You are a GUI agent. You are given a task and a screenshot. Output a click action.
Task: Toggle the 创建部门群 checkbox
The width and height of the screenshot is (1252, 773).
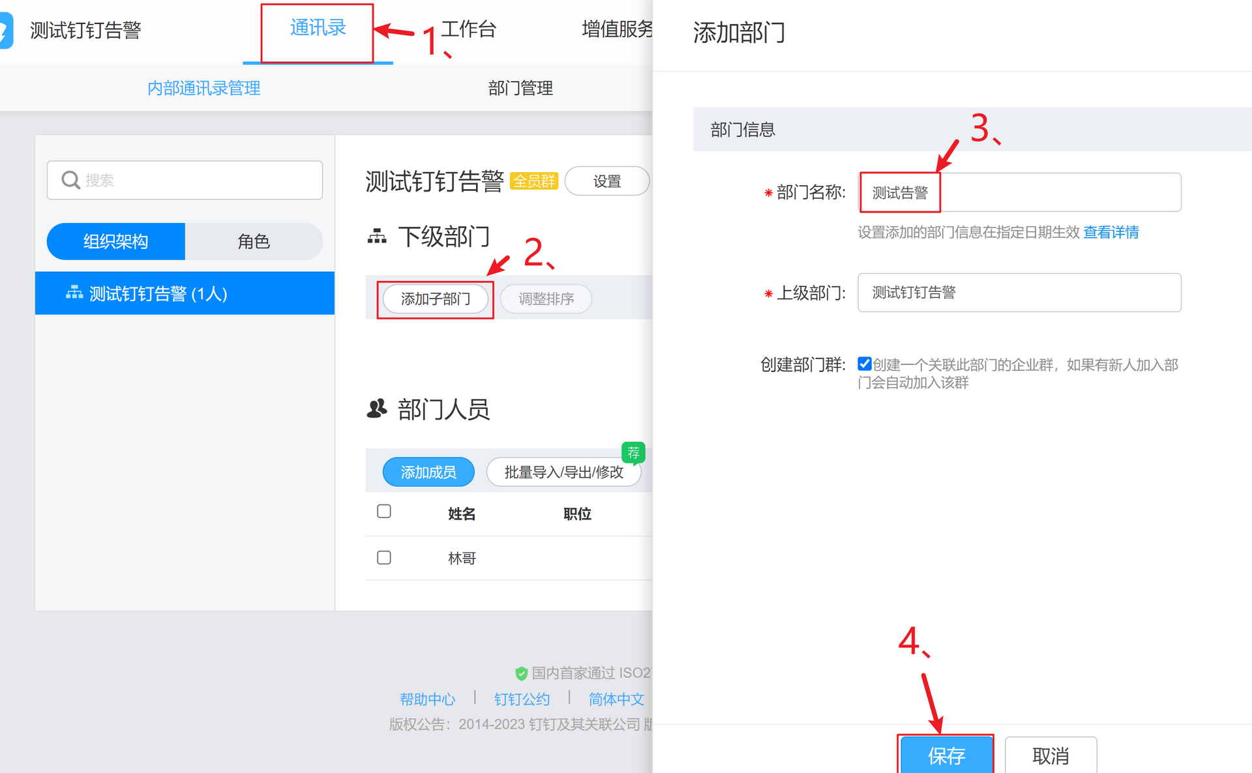coord(865,364)
